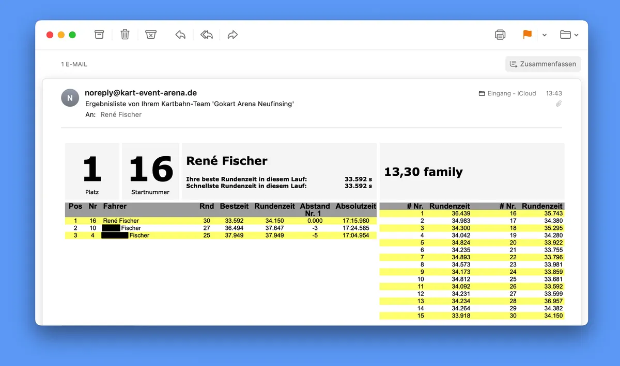Screen dimensions: 620x366
Task: Delete this message using the trash icon
Action: point(125,34)
